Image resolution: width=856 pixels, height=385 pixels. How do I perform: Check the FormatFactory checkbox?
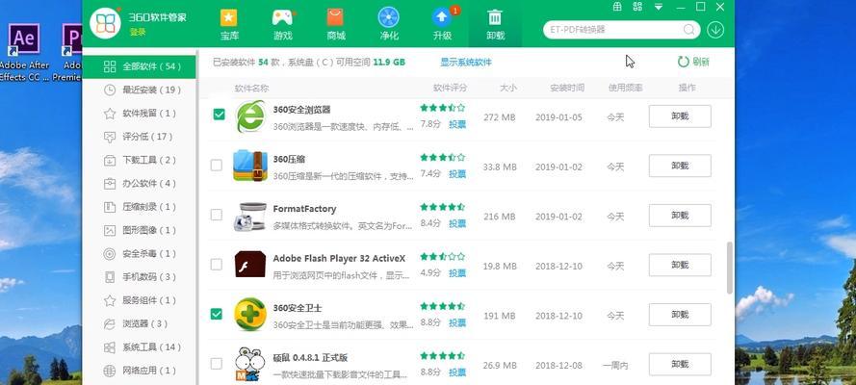217,215
